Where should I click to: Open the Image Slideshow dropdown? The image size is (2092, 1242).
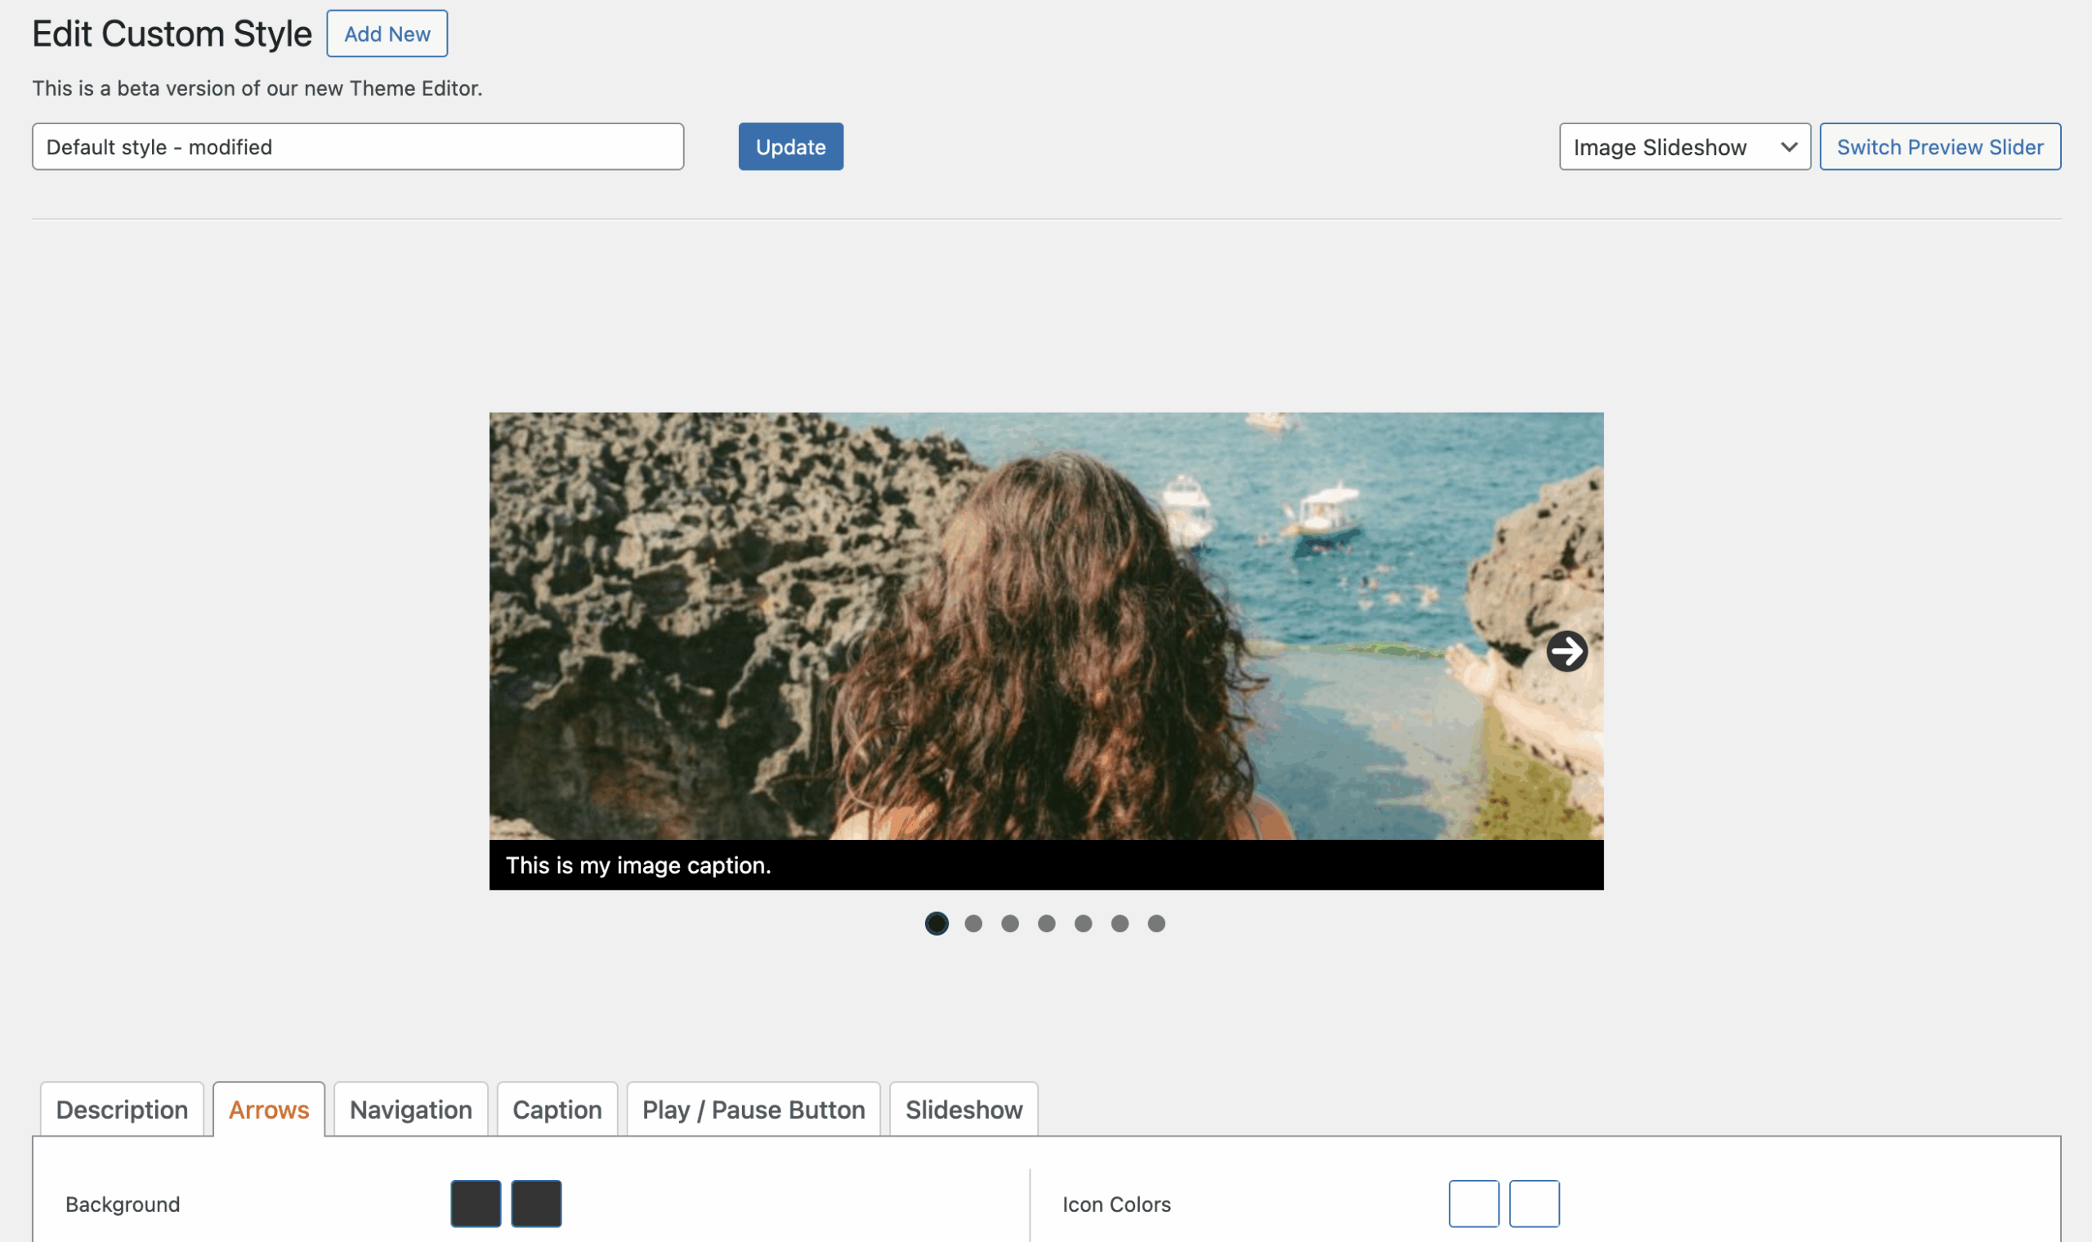(1683, 147)
